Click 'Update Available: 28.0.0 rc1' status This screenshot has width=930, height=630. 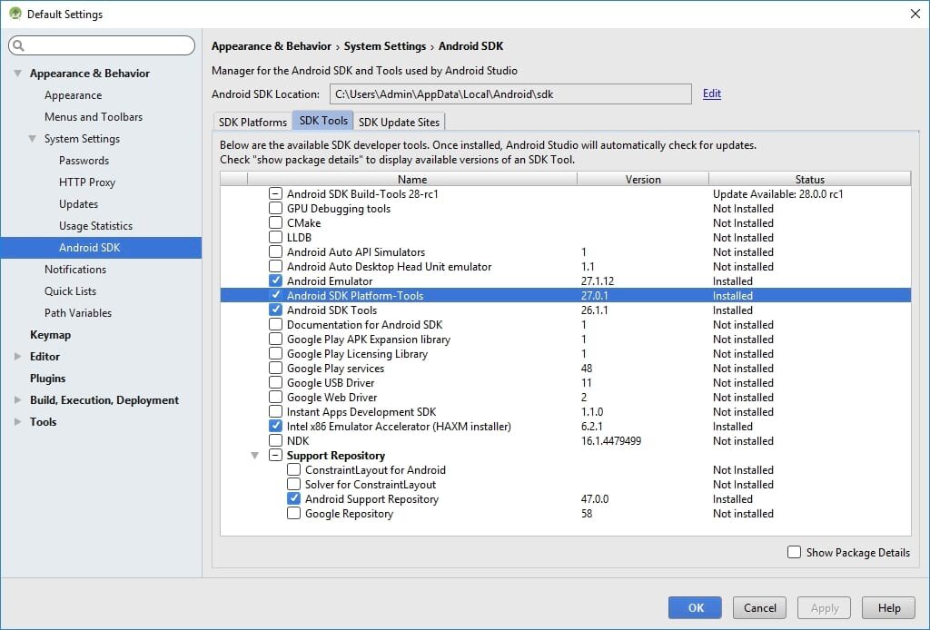[x=777, y=193]
